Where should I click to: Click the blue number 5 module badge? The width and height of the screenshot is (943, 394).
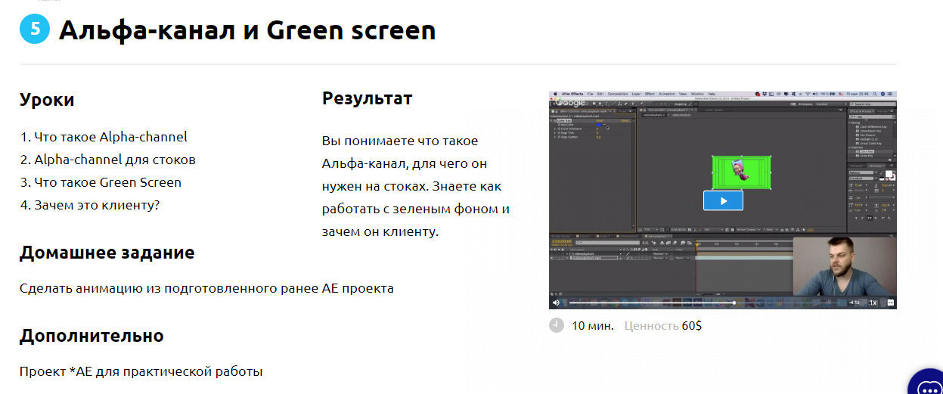coord(34,29)
